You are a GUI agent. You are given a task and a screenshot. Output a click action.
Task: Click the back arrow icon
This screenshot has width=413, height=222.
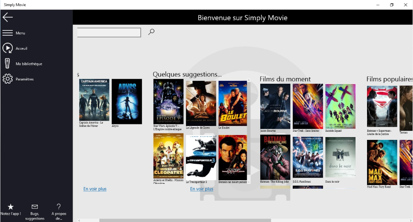point(8,17)
